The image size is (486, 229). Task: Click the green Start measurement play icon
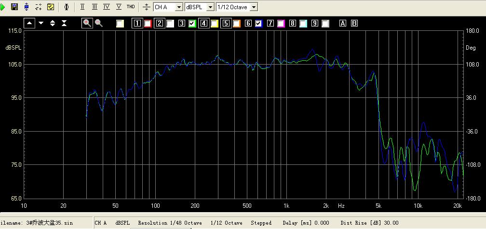click(x=3, y=7)
